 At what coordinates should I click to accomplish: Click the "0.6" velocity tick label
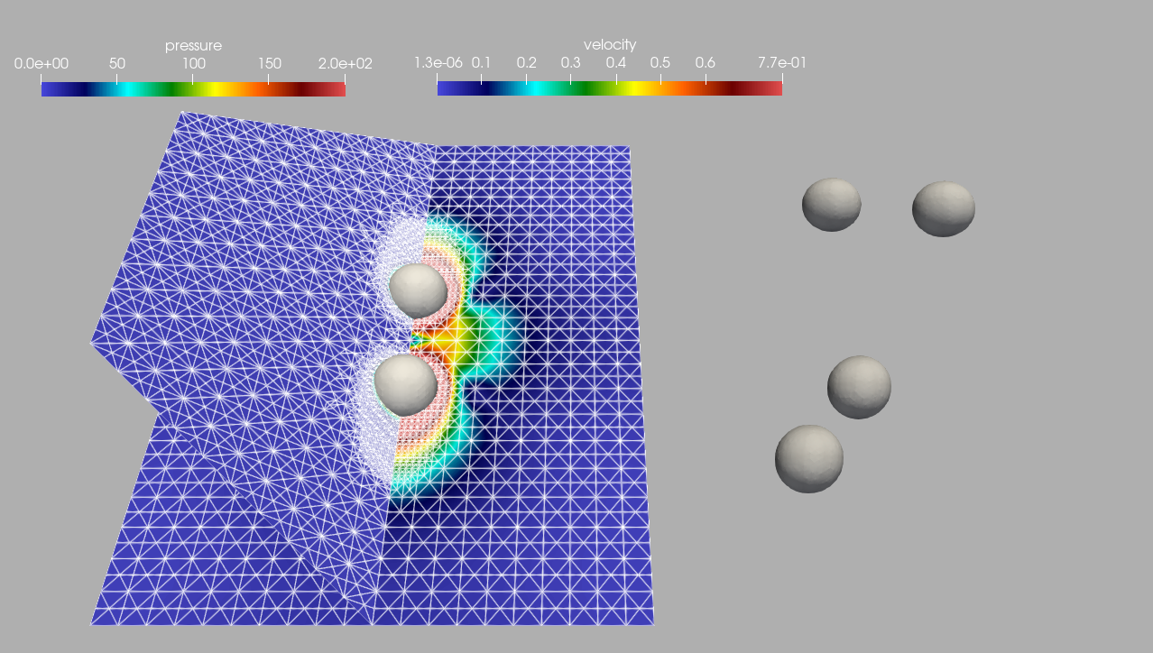tap(706, 63)
